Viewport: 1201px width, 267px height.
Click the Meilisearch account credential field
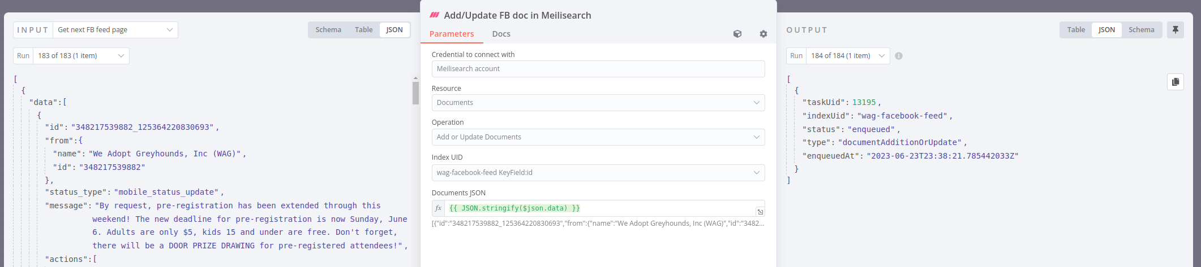coord(598,69)
